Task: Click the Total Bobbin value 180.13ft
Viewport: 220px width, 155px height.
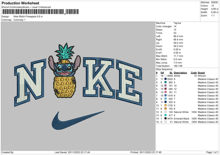Action: click(x=178, y=66)
